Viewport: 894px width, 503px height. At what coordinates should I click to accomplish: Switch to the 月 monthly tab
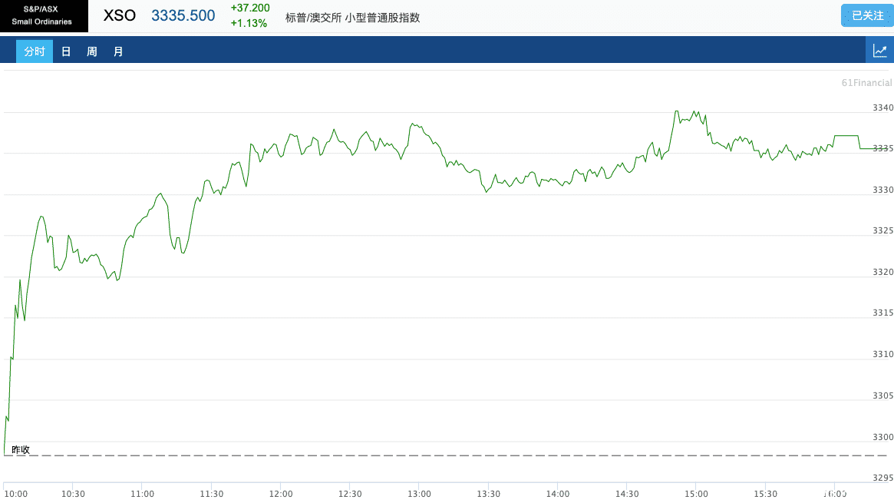pos(118,51)
